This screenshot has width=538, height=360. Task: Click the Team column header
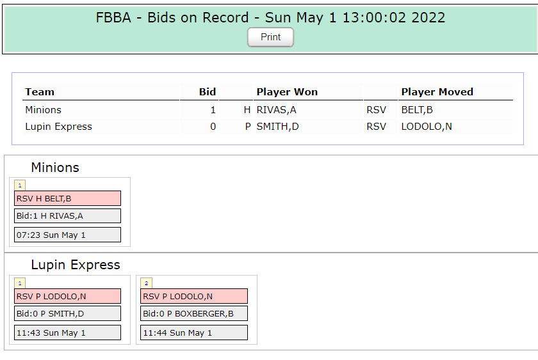(x=40, y=92)
